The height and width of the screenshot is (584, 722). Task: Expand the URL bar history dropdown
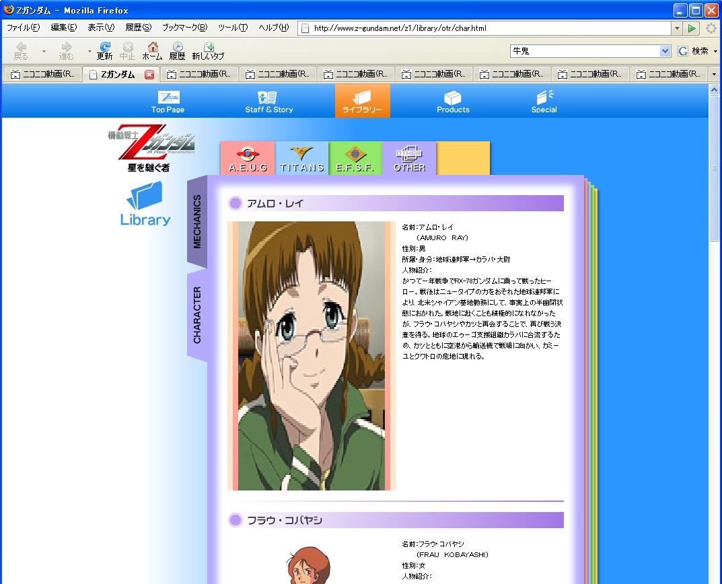(677, 28)
